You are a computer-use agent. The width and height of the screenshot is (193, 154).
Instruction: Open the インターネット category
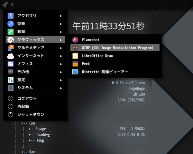coord(35,56)
